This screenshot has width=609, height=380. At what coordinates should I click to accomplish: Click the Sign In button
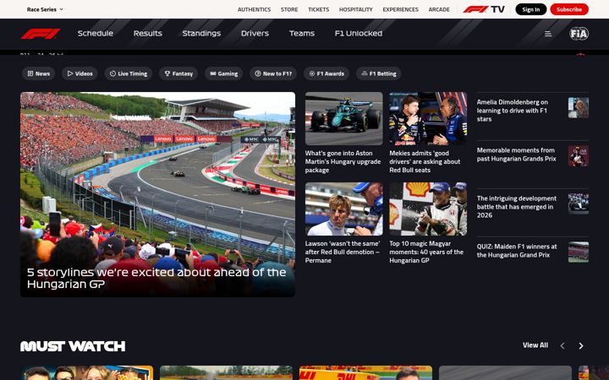click(x=531, y=9)
